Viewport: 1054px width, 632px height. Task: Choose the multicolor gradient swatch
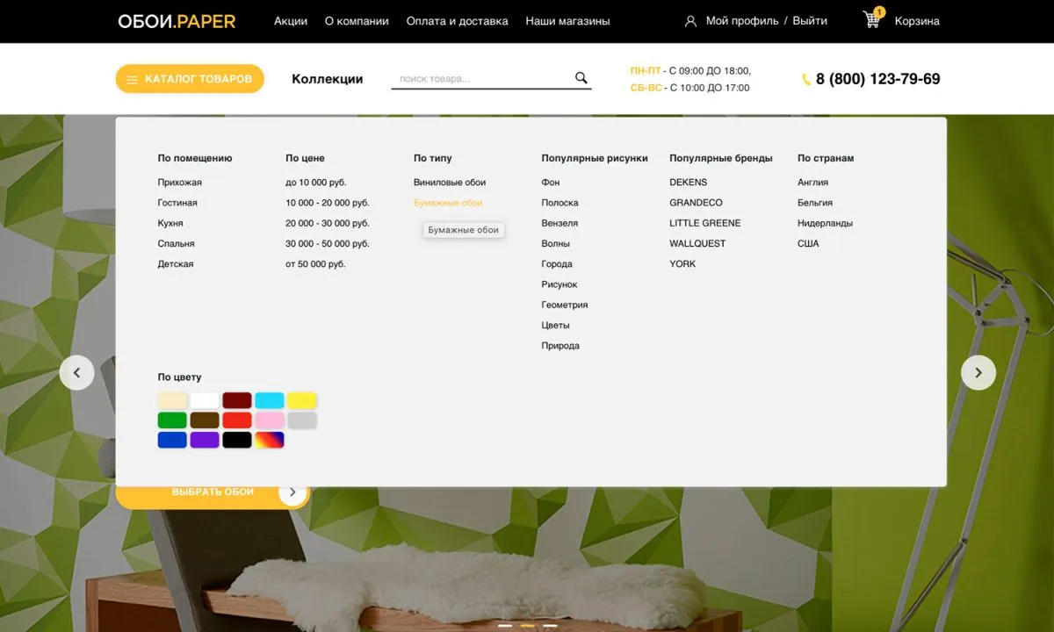(x=270, y=440)
